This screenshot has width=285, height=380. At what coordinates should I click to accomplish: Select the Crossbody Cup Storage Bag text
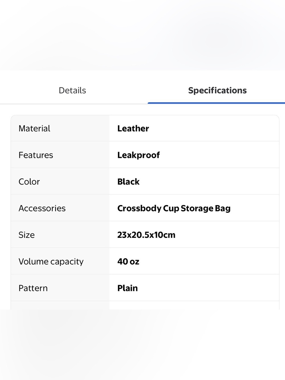click(x=174, y=208)
